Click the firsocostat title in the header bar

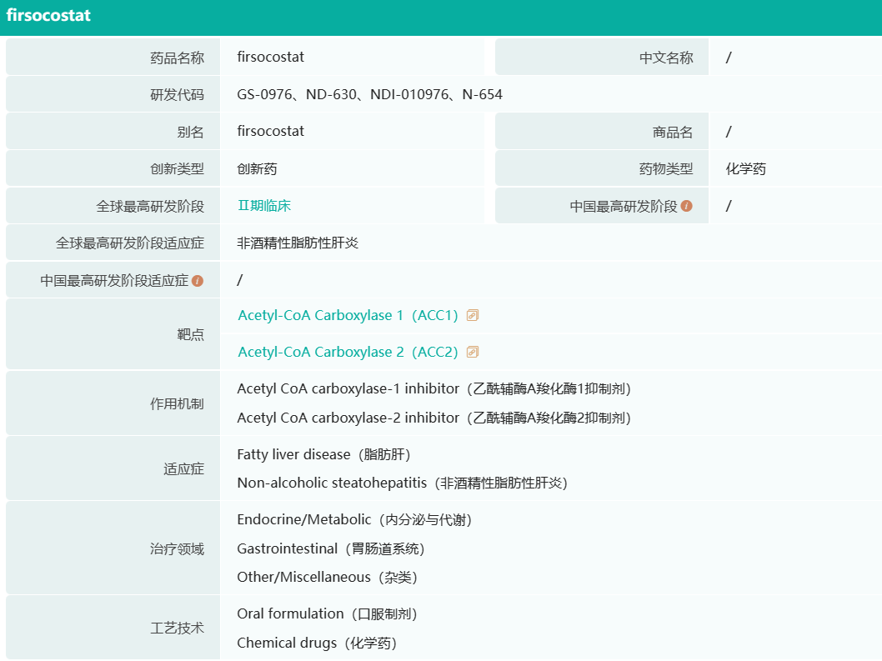coord(48,16)
